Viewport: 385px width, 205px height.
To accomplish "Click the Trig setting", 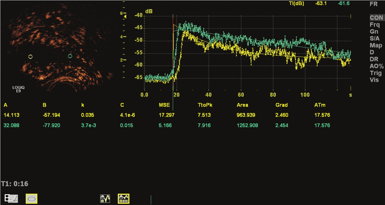I will point(376,73).
